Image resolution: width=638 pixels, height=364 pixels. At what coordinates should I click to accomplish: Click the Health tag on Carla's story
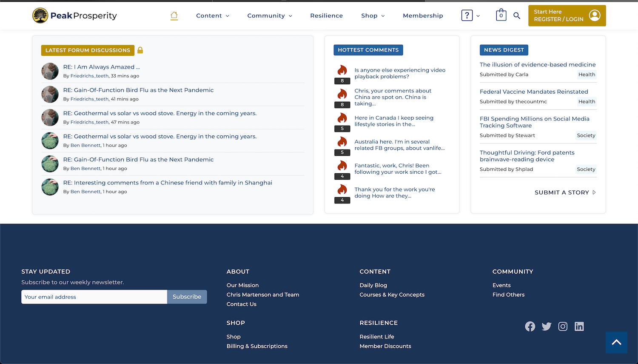[587, 75]
